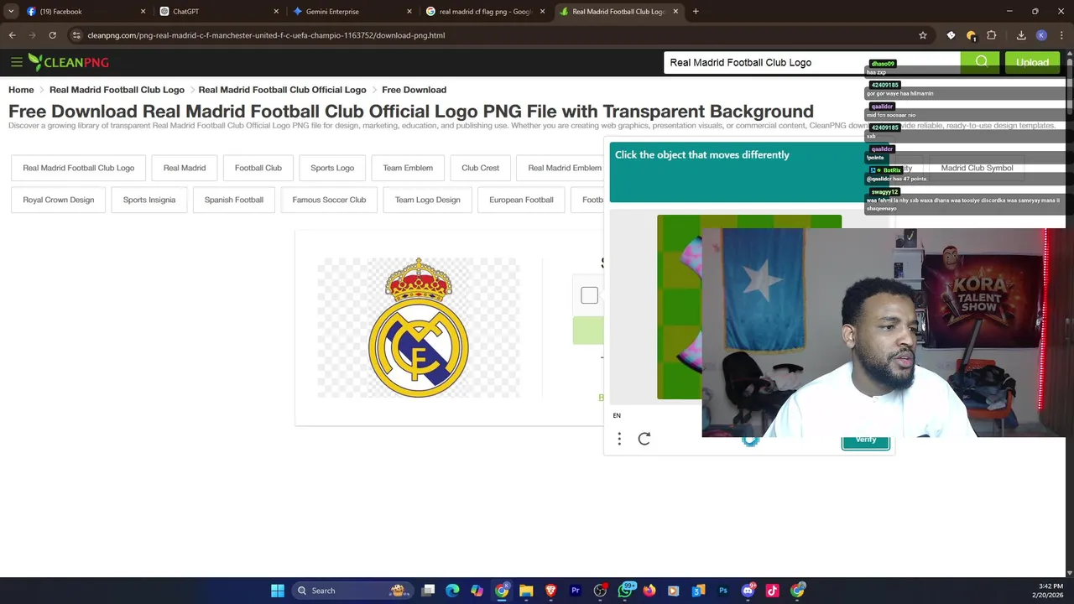The image size is (1074, 604).
Task: Select the Team Logo Design tag
Action: click(x=428, y=200)
